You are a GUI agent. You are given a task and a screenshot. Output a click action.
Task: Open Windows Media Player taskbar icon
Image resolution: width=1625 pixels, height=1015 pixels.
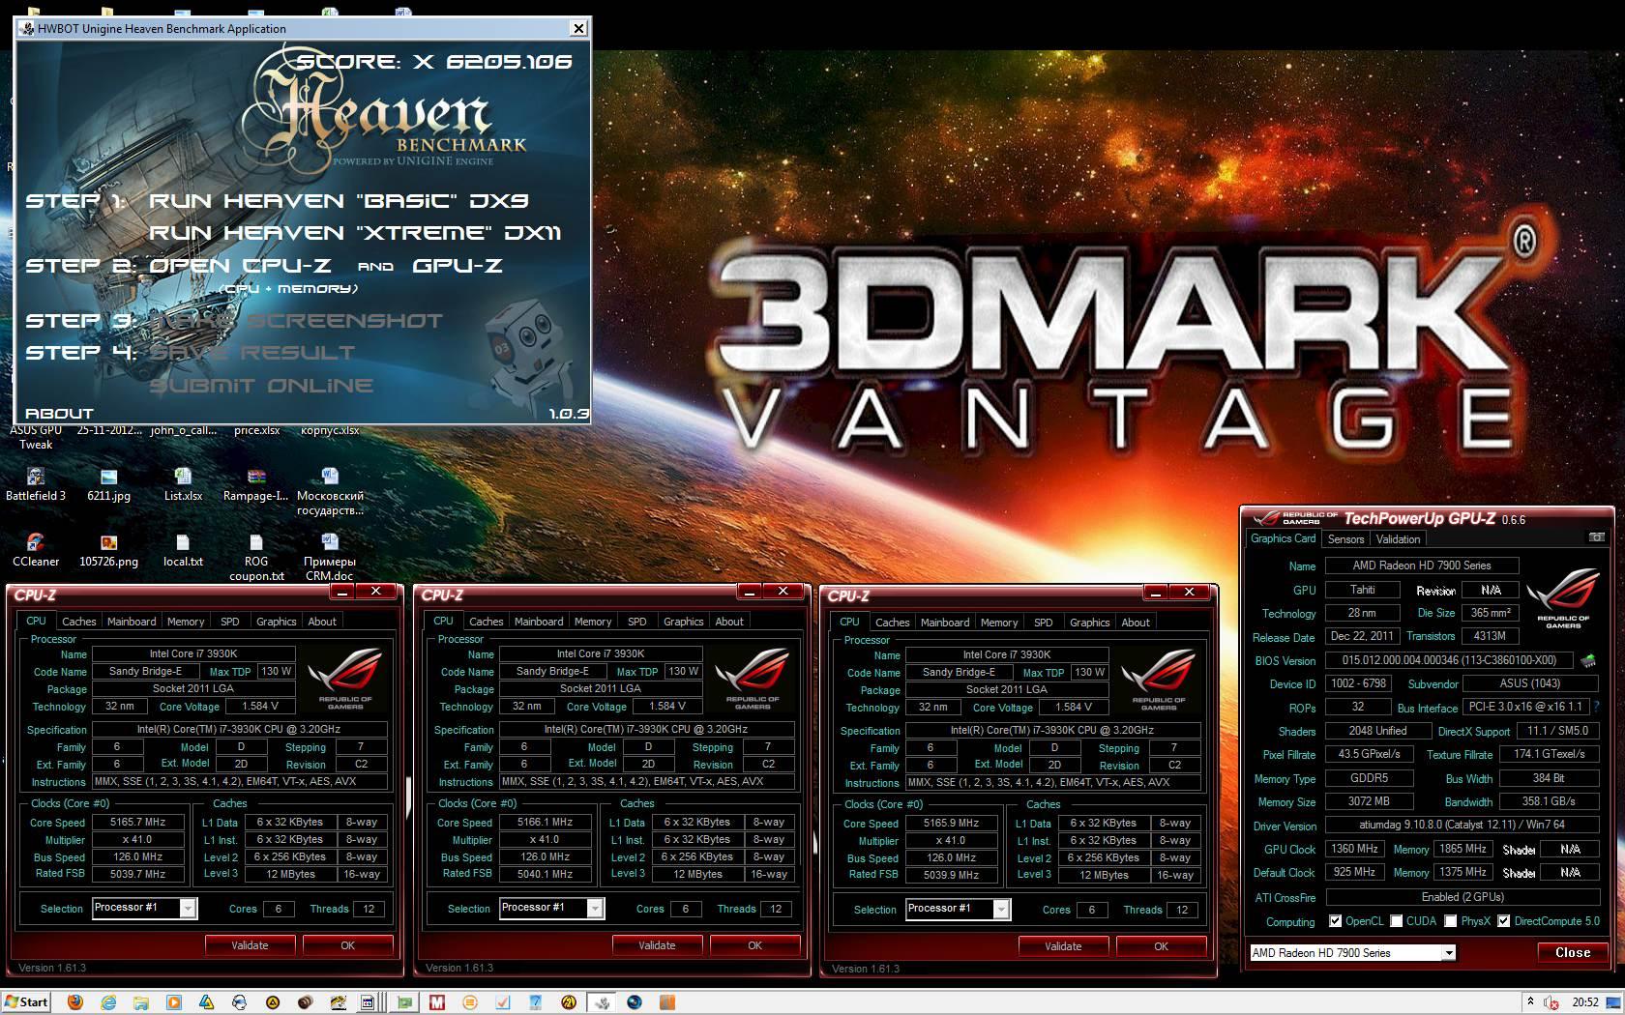(174, 1002)
